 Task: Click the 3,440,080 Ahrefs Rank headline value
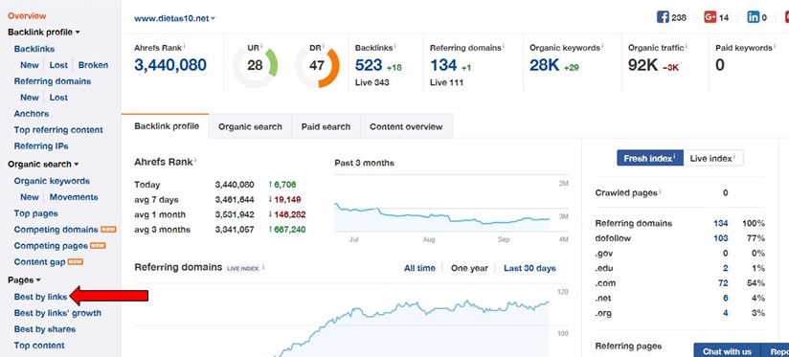click(170, 65)
